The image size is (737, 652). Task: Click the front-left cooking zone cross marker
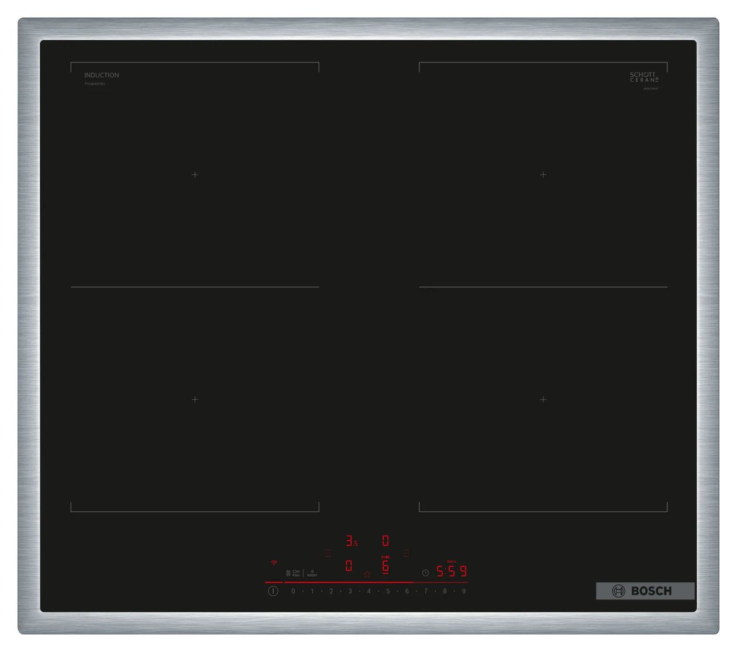coord(195,399)
